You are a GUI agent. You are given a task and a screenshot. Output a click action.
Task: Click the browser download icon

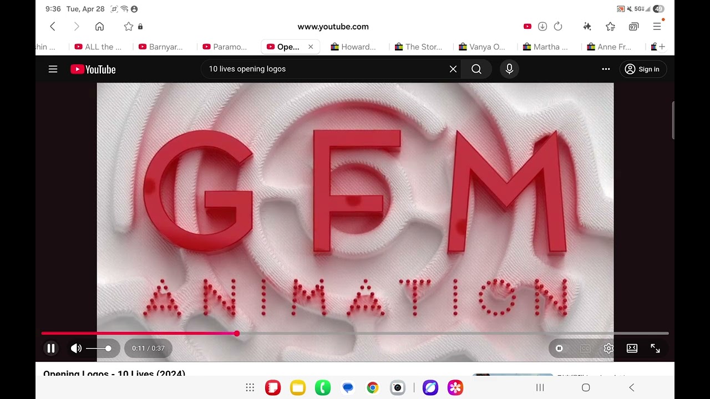click(x=542, y=27)
